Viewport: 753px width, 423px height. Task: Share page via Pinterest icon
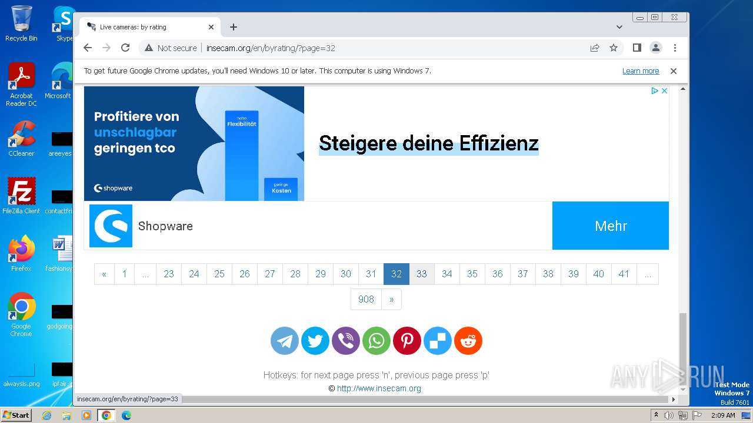click(407, 341)
